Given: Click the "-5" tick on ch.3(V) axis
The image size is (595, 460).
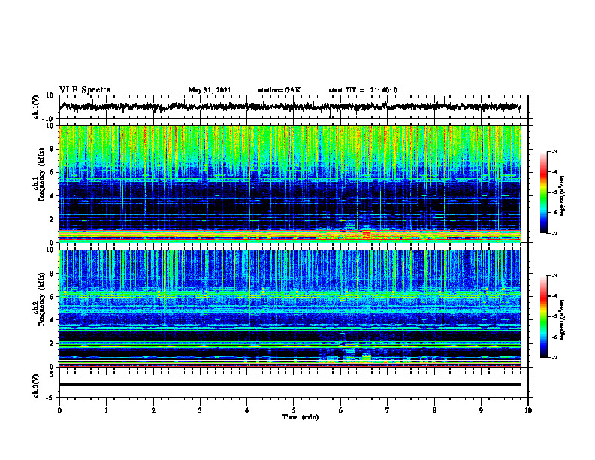Looking at the screenshot, I should (x=51, y=398).
